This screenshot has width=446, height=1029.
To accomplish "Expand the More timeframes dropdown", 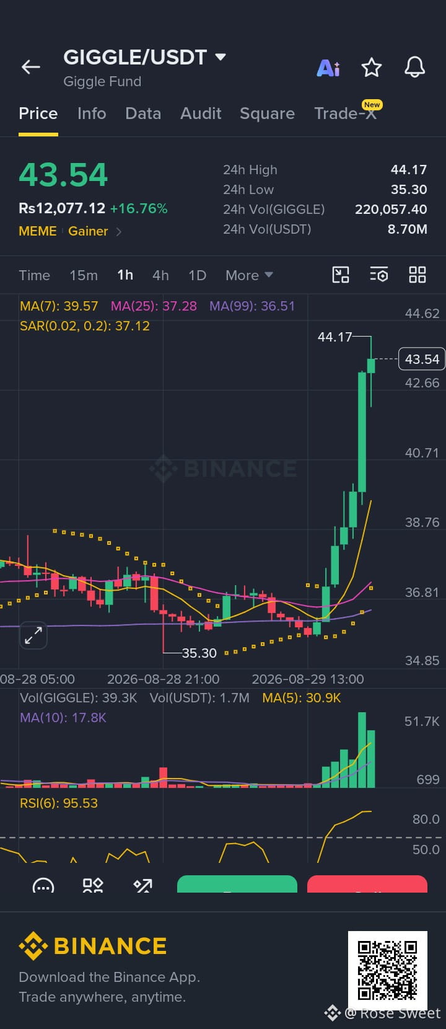I will [x=249, y=275].
